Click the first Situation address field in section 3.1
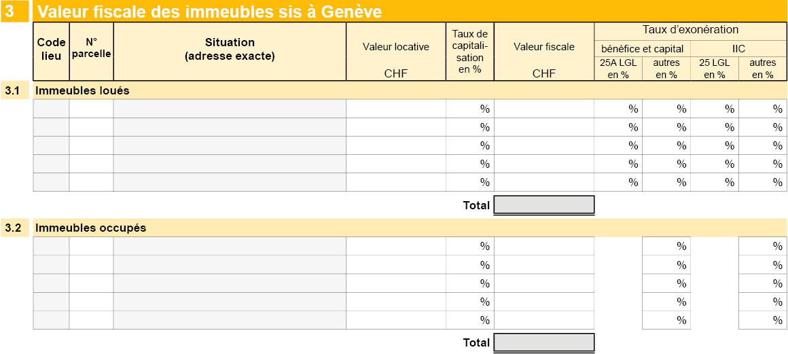This screenshot has width=788, height=354. (230, 109)
